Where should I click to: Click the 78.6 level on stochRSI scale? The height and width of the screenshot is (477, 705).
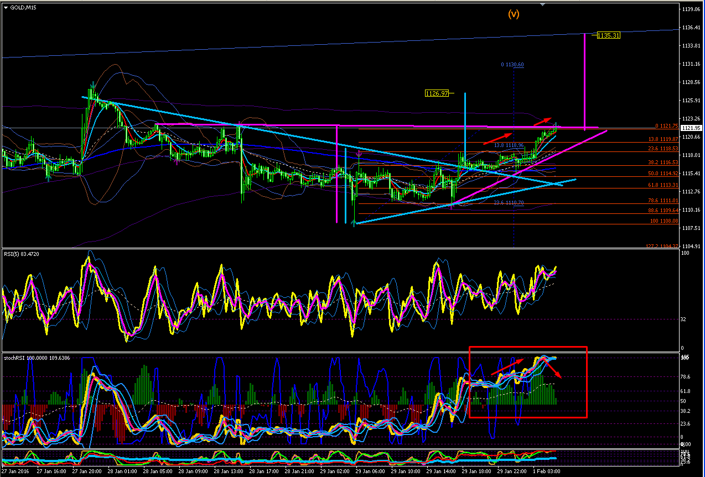[x=687, y=377]
